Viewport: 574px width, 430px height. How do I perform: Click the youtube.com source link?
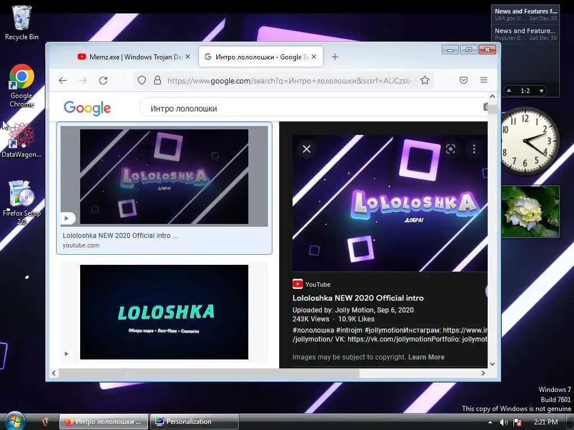[81, 245]
